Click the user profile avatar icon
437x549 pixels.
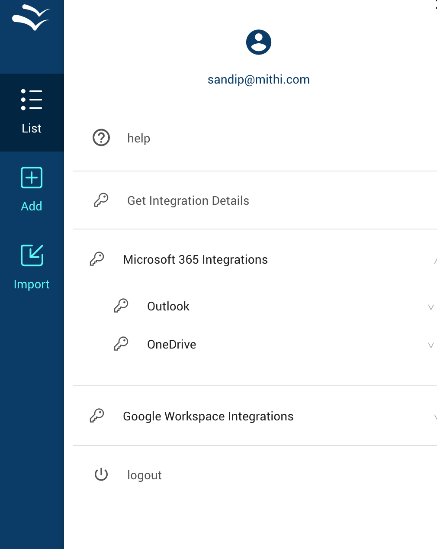click(259, 42)
